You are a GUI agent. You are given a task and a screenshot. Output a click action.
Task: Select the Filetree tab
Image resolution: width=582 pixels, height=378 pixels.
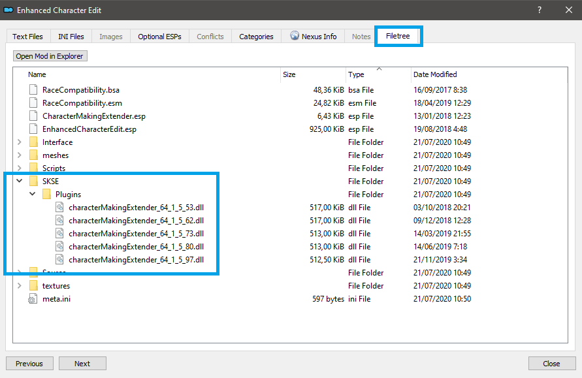(398, 36)
